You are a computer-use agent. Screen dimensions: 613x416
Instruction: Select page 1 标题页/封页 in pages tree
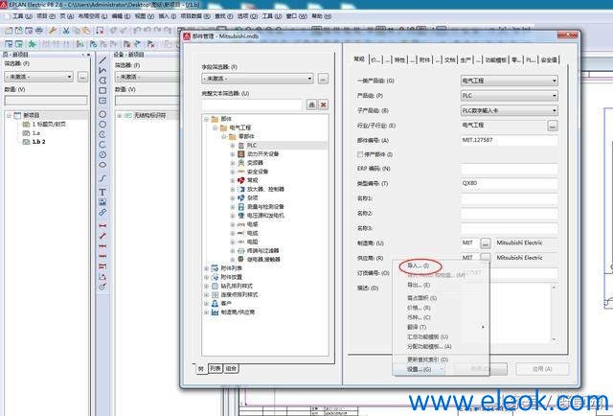tap(49, 124)
